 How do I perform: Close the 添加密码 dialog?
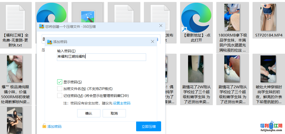point(153,42)
